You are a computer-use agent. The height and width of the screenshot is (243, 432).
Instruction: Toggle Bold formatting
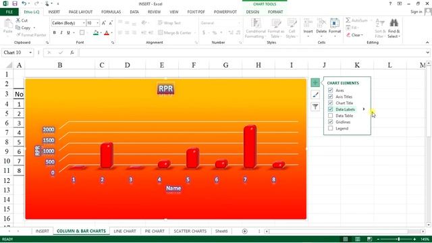54,33
